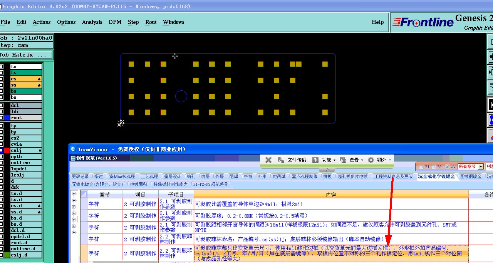The image size is (493, 263).
Task: Toggle the checkbox for layer cslj
Action: (x=2, y=150)
